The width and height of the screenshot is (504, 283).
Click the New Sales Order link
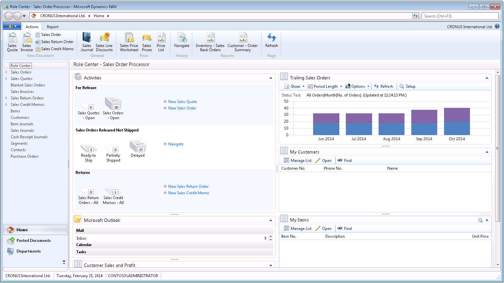click(x=182, y=108)
